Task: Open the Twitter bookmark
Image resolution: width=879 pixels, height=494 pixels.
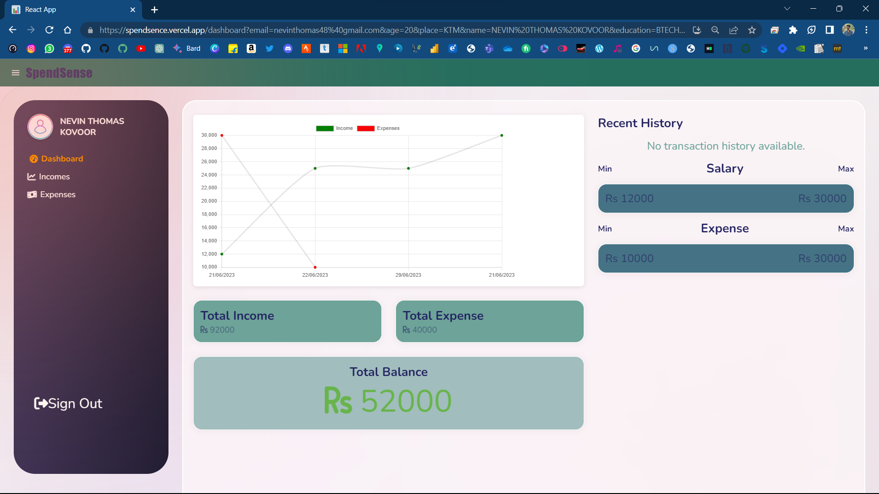Action: 270,48
